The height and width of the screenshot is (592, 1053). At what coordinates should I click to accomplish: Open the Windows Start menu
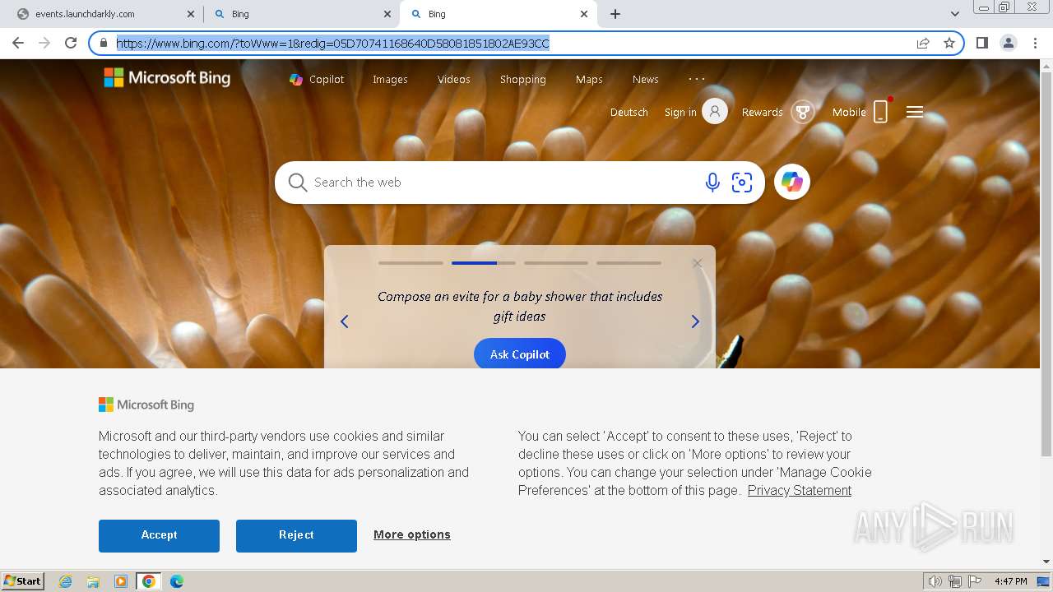pos(23,580)
